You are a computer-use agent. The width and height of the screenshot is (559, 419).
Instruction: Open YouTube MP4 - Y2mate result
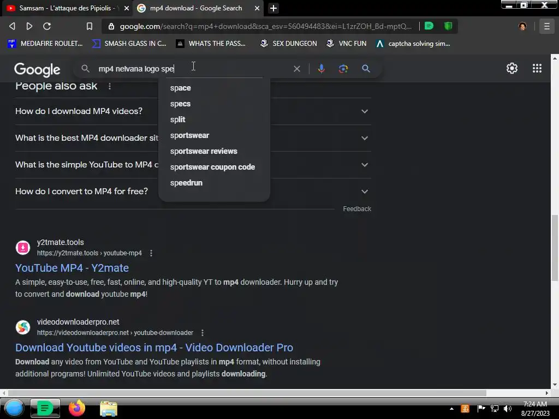click(x=72, y=268)
